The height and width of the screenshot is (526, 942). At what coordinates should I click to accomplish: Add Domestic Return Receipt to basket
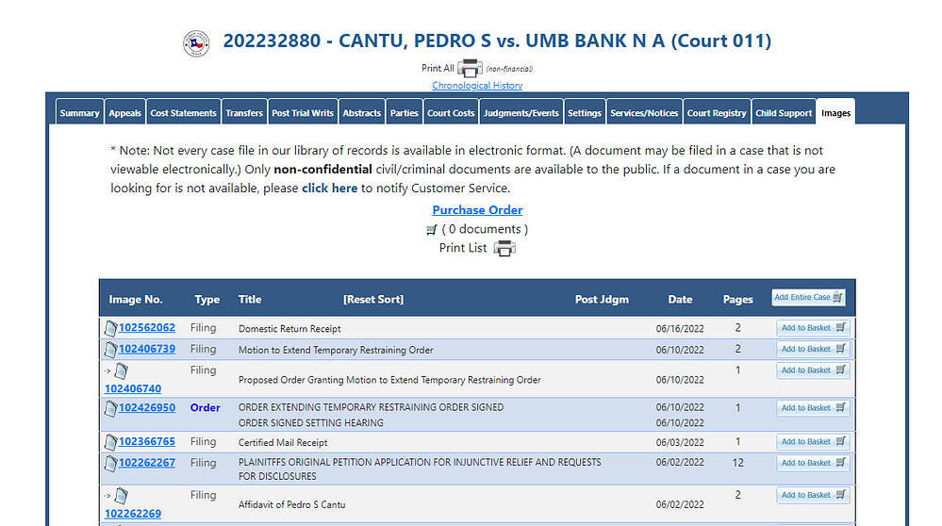(x=813, y=328)
